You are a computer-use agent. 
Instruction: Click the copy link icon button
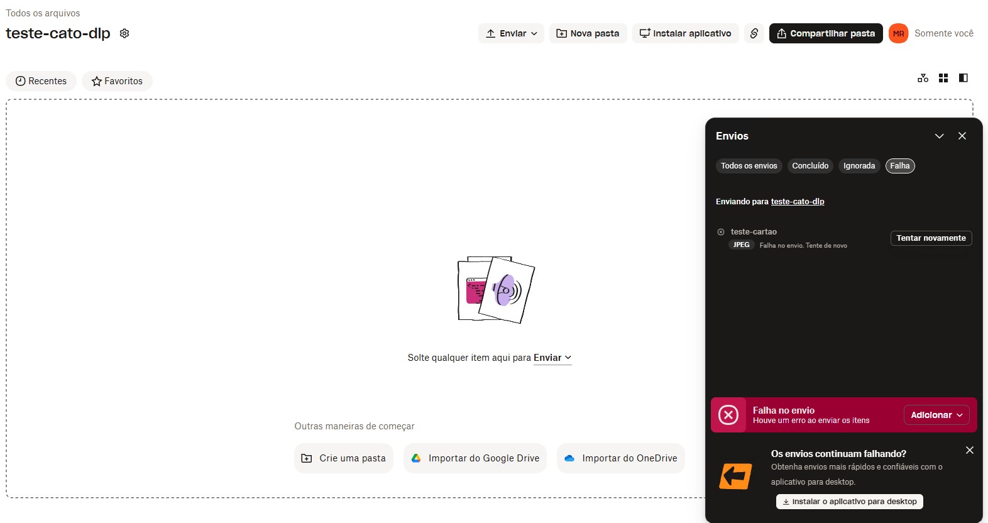coord(754,33)
